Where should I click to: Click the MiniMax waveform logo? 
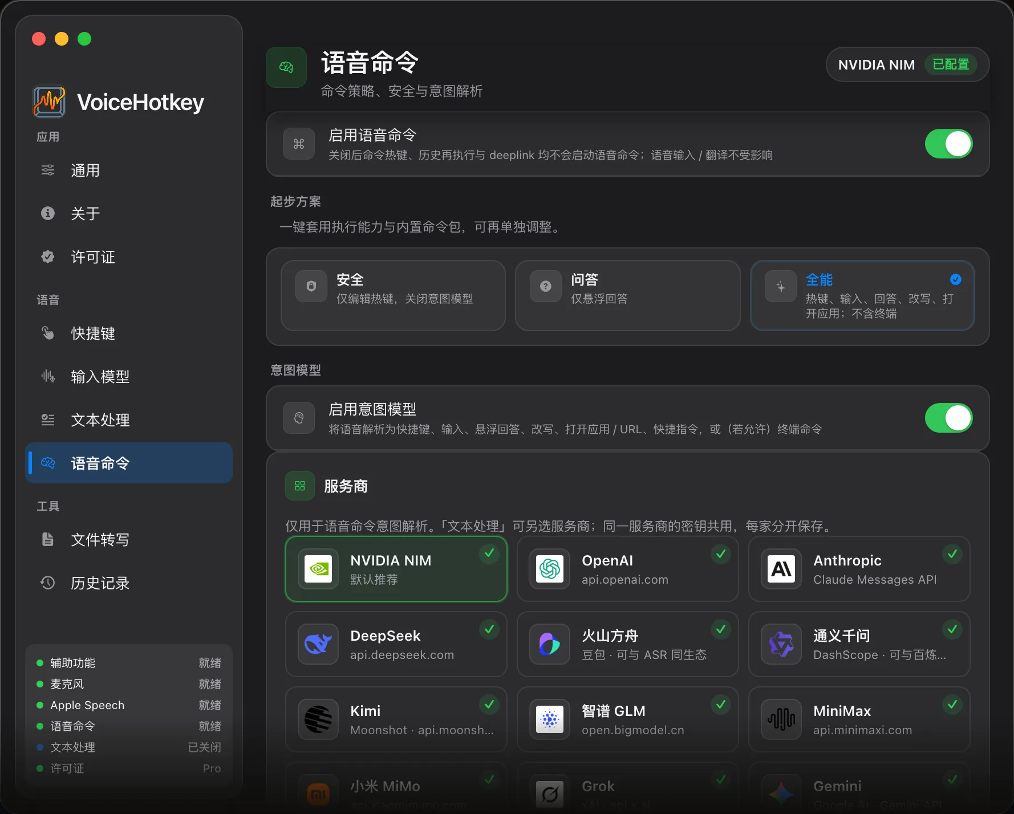pyautogui.click(x=781, y=719)
